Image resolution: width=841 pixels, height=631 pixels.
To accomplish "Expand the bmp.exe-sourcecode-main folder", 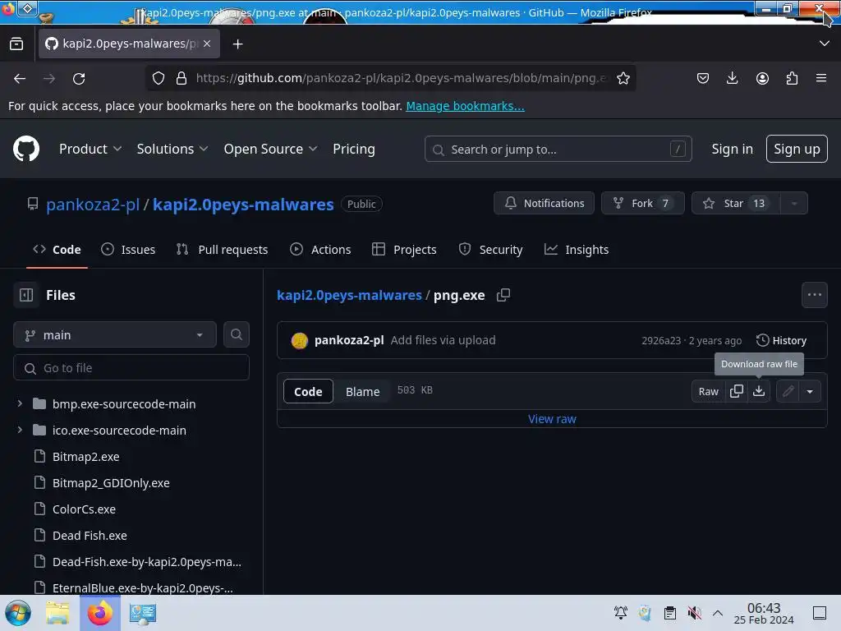I will [20, 403].
